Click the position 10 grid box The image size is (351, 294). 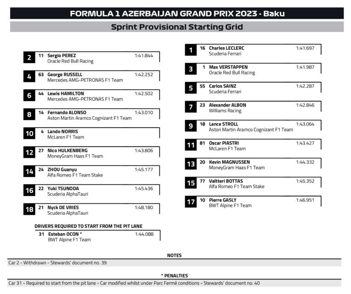pyautogui.click(x=29, y=134)
